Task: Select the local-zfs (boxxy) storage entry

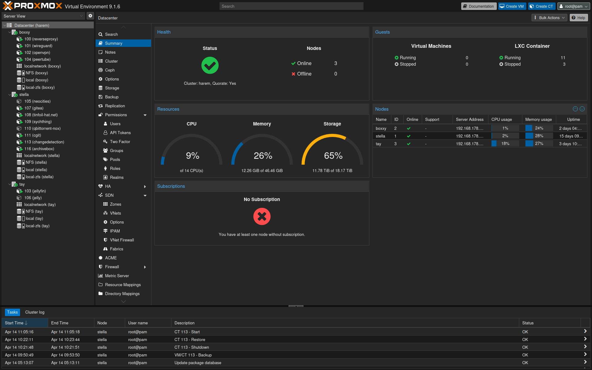Action: (x=40, y=87)
